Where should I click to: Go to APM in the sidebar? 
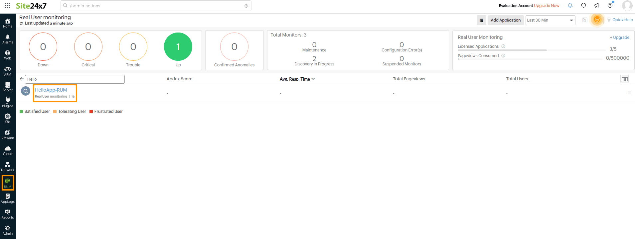click(8, 71)
